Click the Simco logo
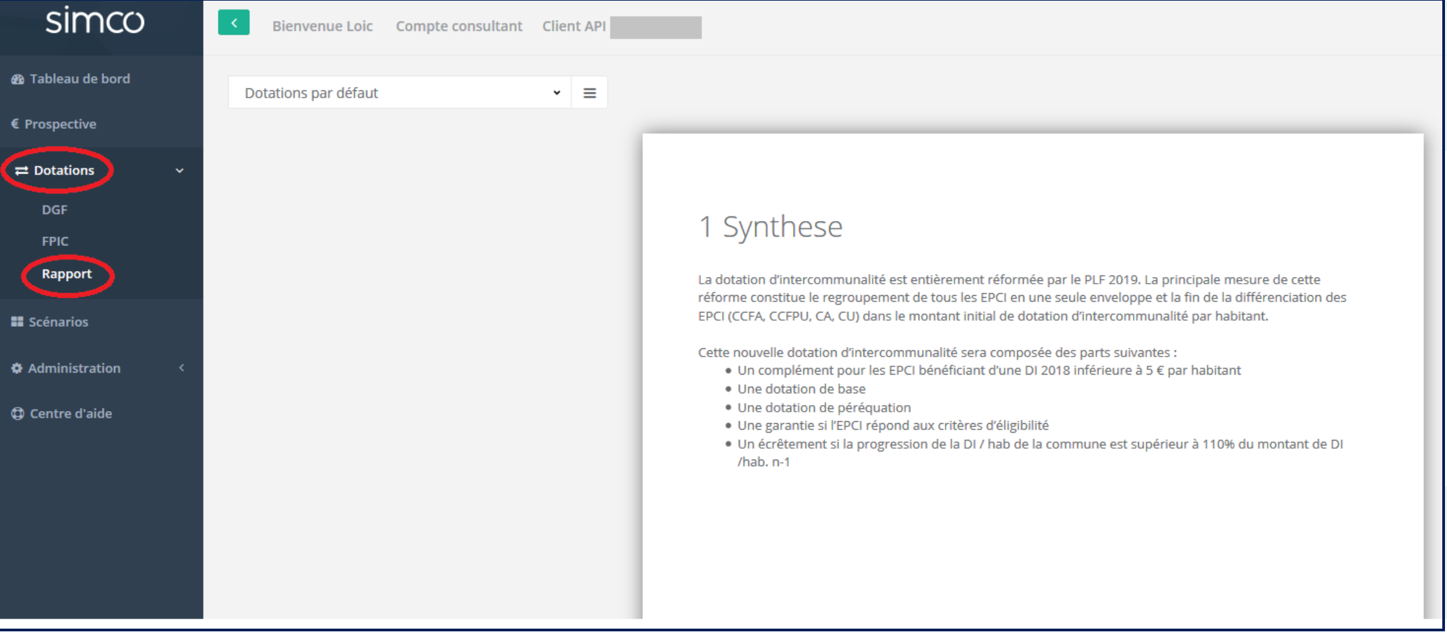This screenshot has height=632, width=1447. pyautogui.click(x=95, y=21)
